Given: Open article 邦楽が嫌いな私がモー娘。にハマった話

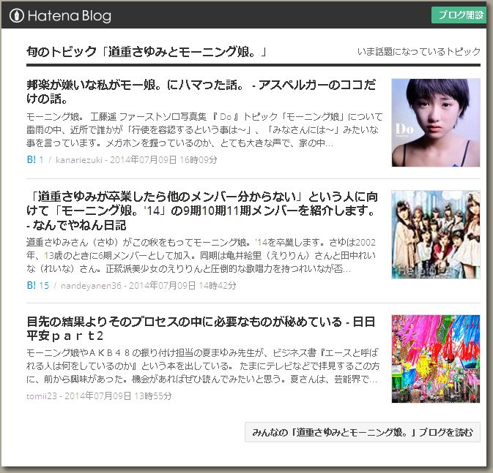Looking at the screenshot, I should click(201, 91).
